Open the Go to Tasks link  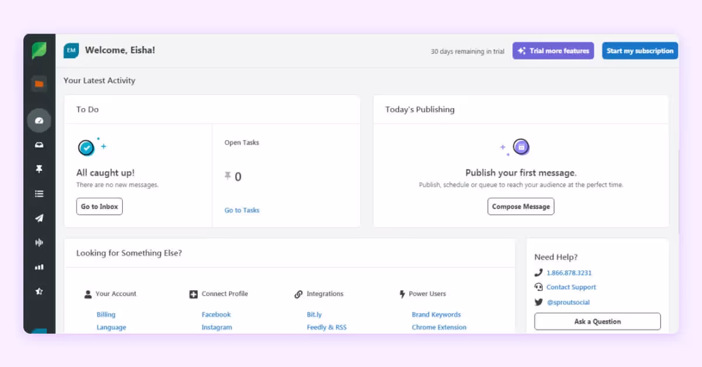coord(242,210)
